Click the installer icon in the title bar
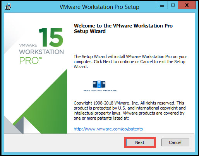This screenshot has height=156, width=199. click(x=9, y=7)
